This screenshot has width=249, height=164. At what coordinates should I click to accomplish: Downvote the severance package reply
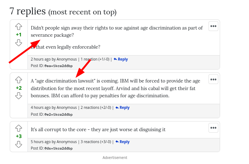pos(19,43)
